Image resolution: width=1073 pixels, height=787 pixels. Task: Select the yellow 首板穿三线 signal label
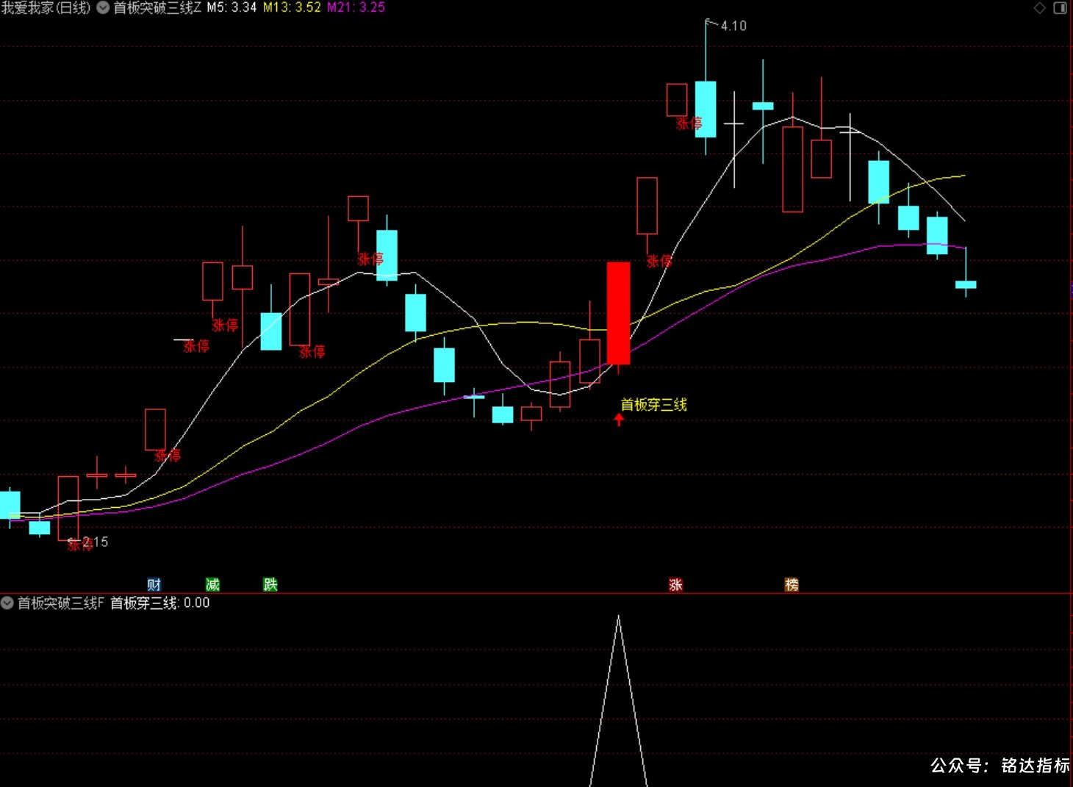click(x=653, y=404)
